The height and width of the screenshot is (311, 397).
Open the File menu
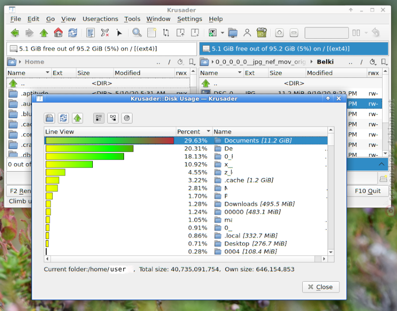point(16,19)
